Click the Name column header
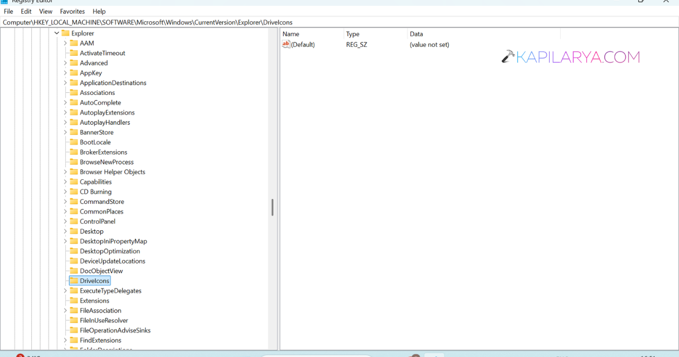 pyautogui.click(x=312, y=34)
